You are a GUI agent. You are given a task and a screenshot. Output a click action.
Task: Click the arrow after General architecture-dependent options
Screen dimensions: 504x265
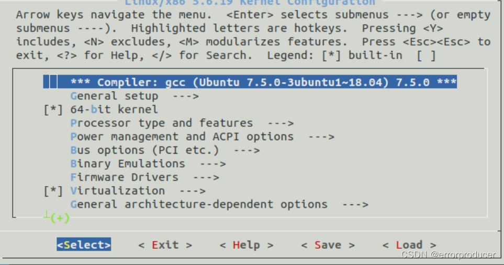coord(355,205)
